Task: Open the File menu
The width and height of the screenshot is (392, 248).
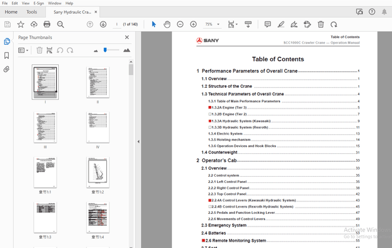Action: [x=5, y=3]
